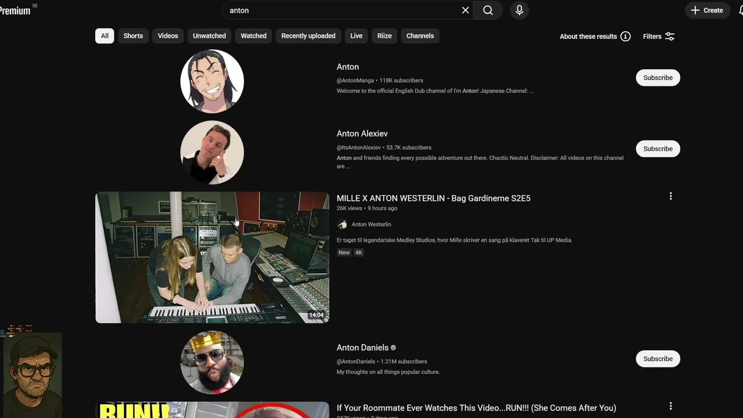The width and height of the screenshot is (743, 418).
Task: Open the Anton manga channel avatar
Action: tap(212, 81)
